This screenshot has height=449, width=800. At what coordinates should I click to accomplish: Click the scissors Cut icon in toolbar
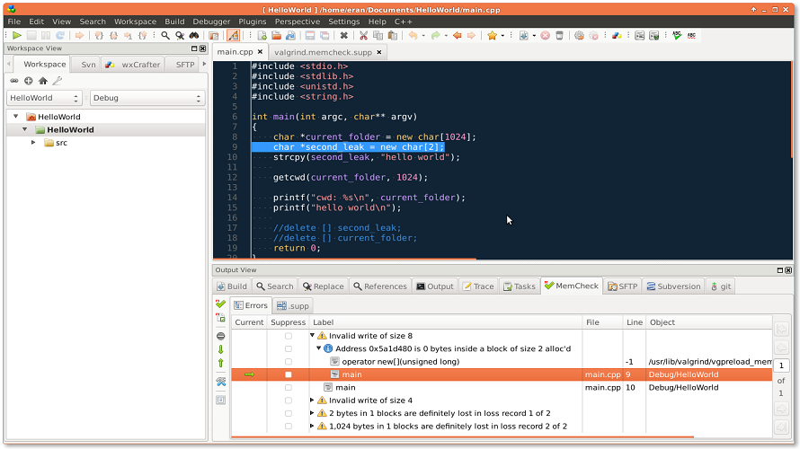[363, 36]
